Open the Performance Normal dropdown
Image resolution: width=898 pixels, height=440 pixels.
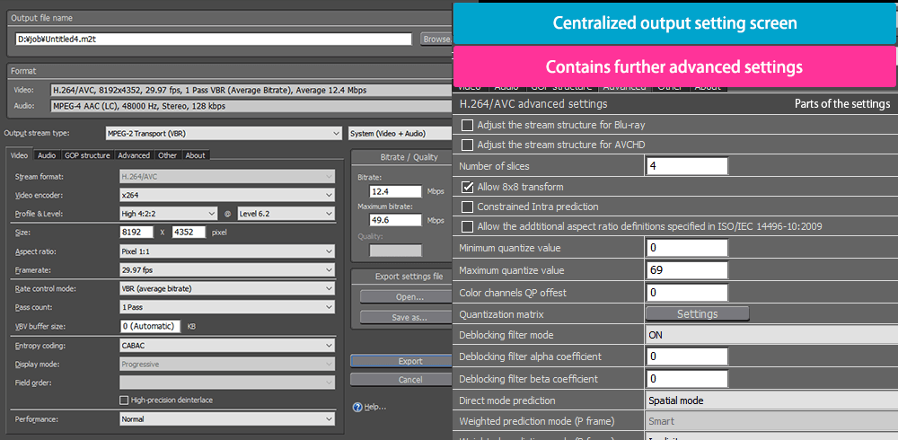click(x=227, y=418)
